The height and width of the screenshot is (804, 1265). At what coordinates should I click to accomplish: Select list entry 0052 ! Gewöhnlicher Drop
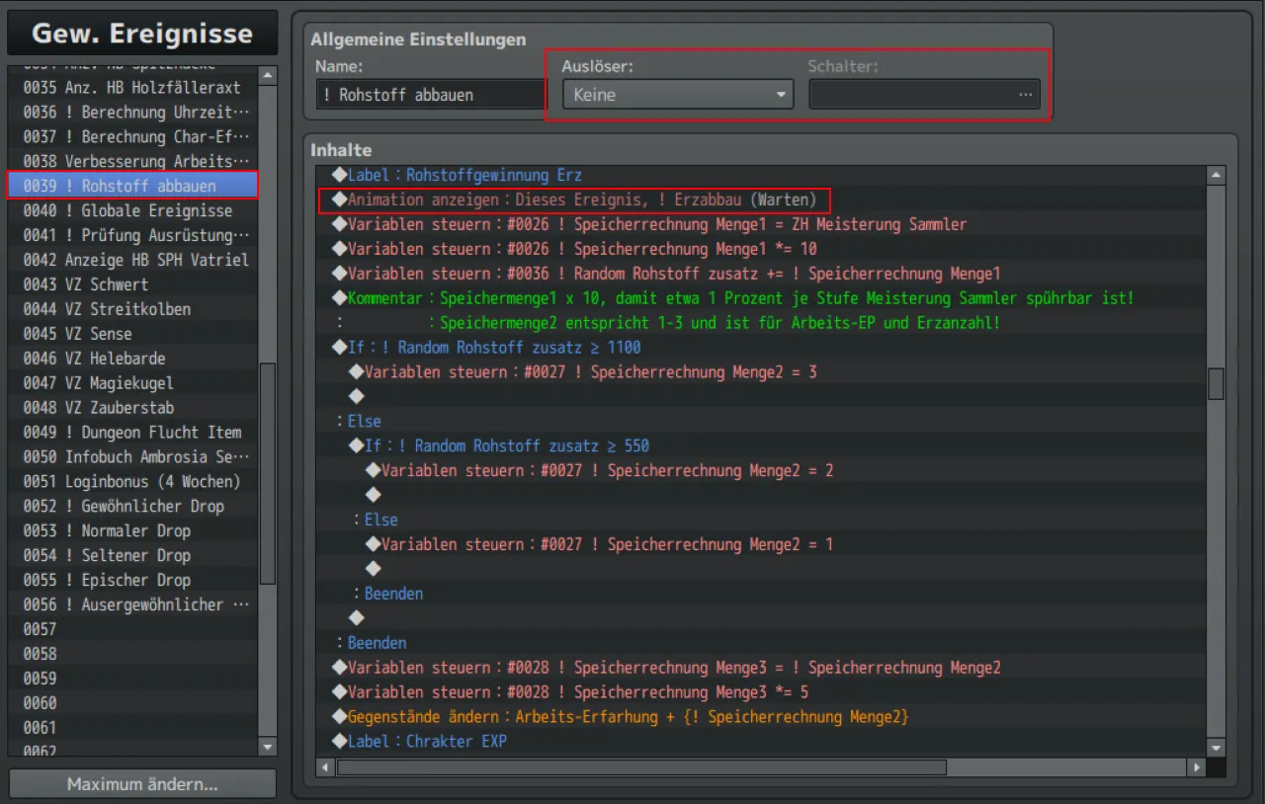click(x=132, y=507)
